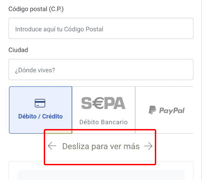Focus the '¿Dónde vives?' city field
202x180 pixels.
tap(101, 69)
